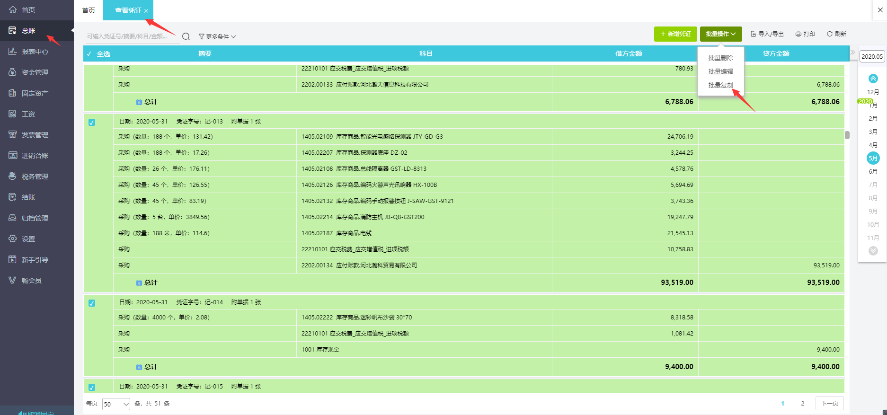This screenshot has width=887, height=415.
Task: Select 6月 in the month selector
Action: [x=873, y=171]
